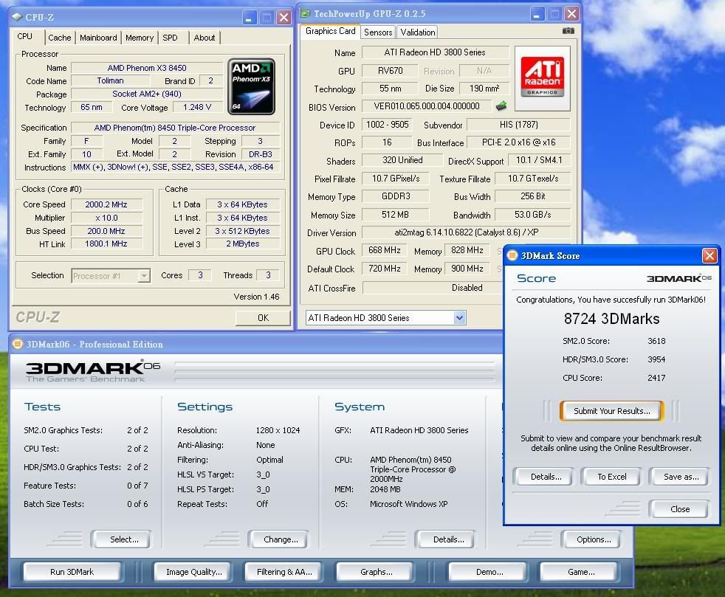Open the SPD tab in CPU-Z
The height and width of the screenshot is (597, 725).
[170, 38]
